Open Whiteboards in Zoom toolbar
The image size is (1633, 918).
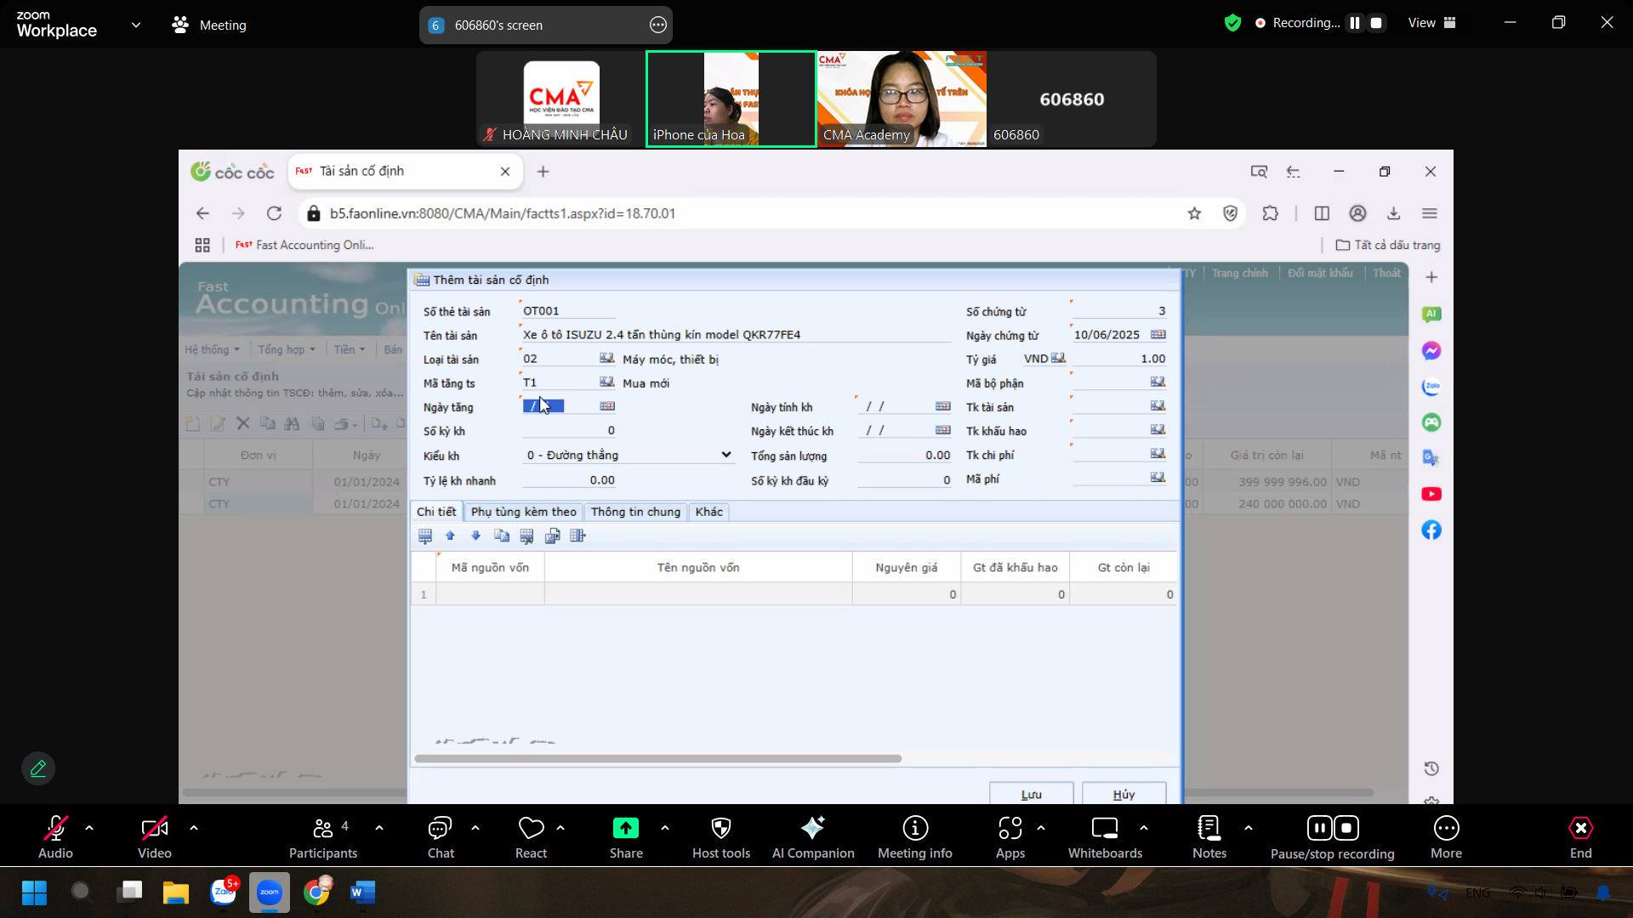click(x=1104, y=829)
